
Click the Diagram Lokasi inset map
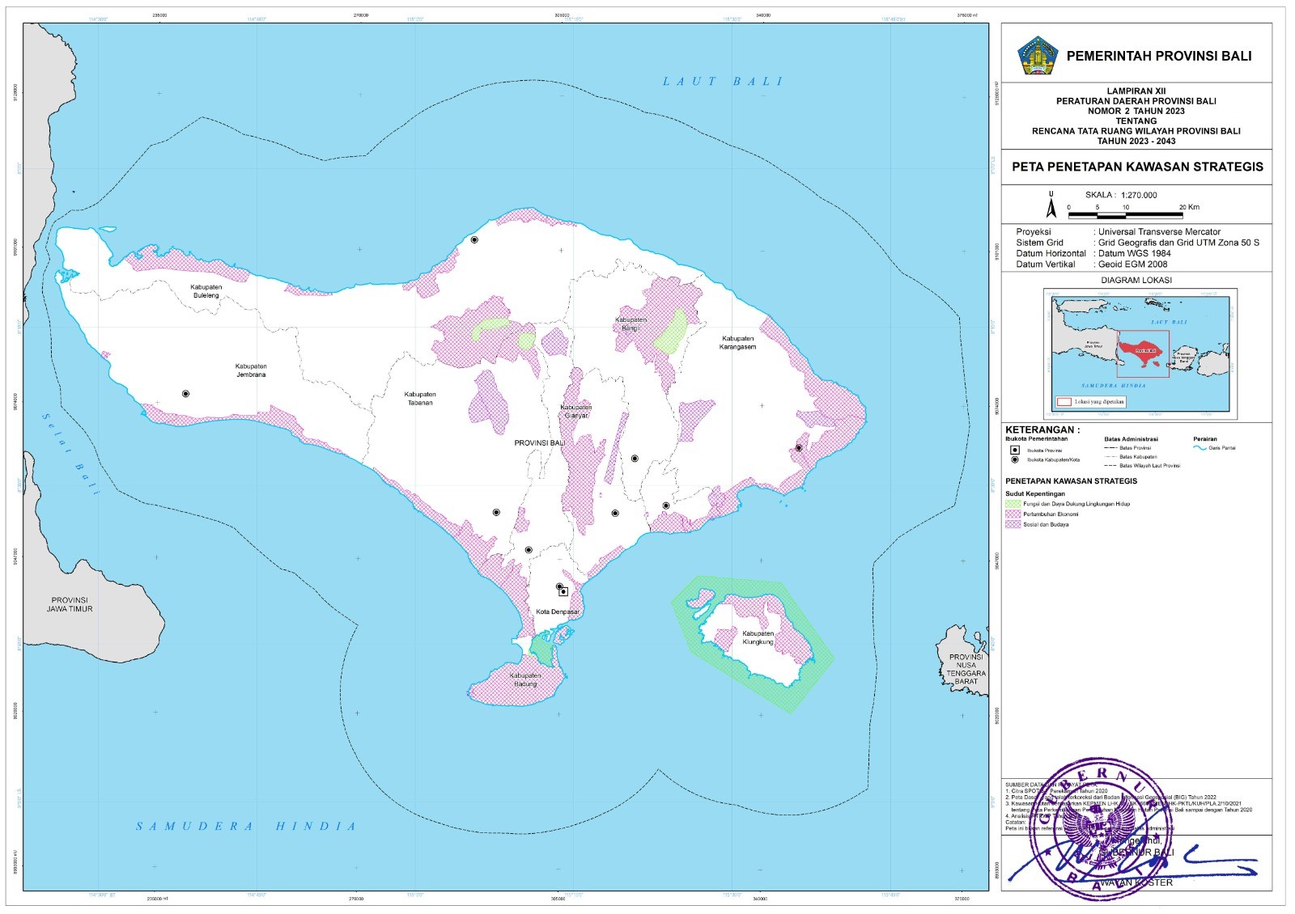point(1140,353)
